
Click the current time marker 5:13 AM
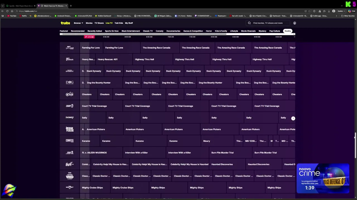(90, 37)
